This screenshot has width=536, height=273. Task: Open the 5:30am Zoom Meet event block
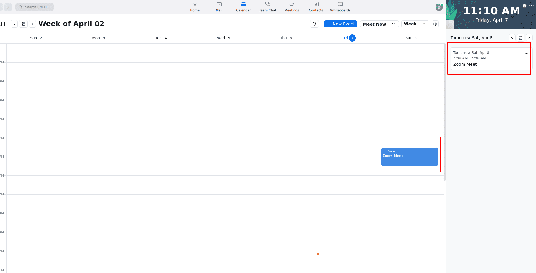410,157
